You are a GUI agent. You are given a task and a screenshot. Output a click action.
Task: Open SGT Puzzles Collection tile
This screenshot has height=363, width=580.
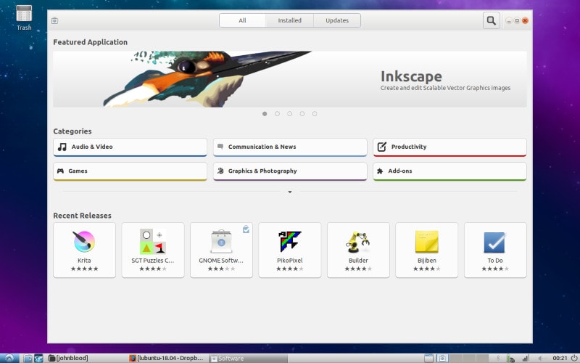point(153,250)
